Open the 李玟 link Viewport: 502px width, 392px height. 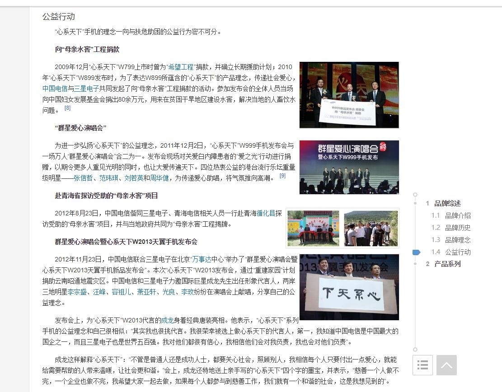188,292
